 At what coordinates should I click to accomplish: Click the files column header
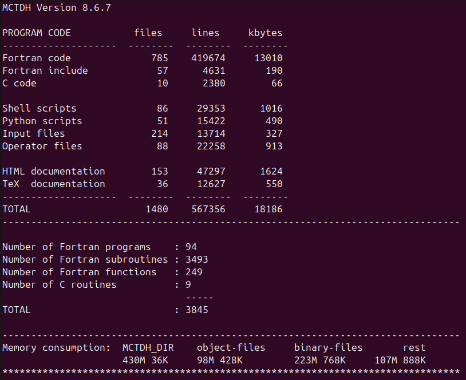148,33
